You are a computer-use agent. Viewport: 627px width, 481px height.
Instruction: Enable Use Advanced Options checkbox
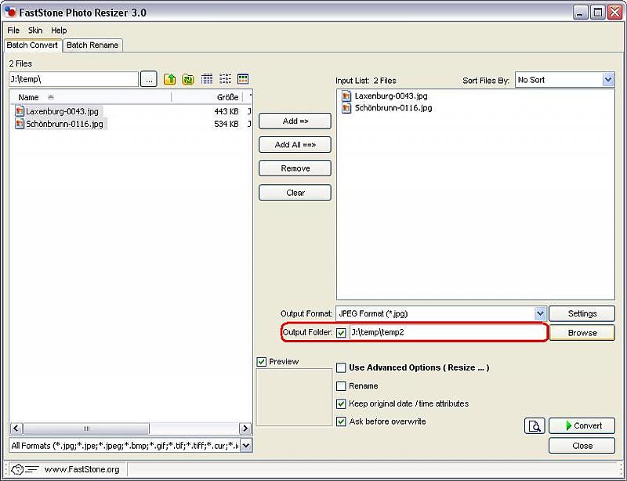coord(341,367)
